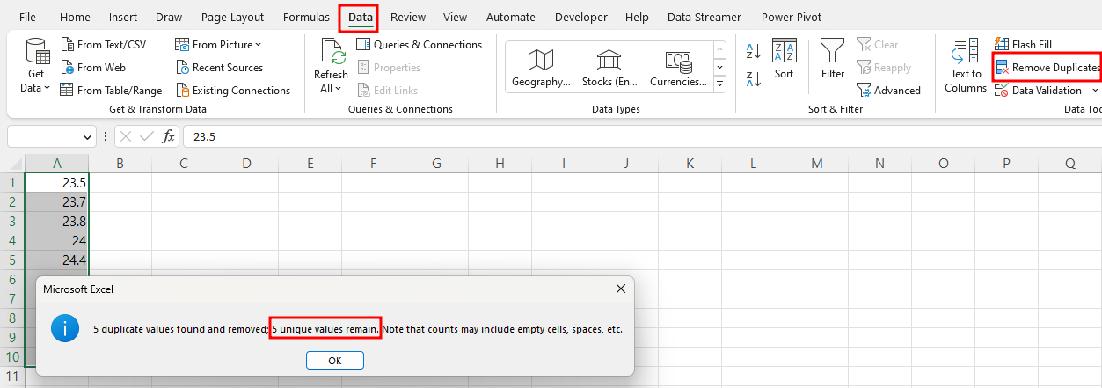
Task: Open the File tab
Action: (x=27, y=17)
